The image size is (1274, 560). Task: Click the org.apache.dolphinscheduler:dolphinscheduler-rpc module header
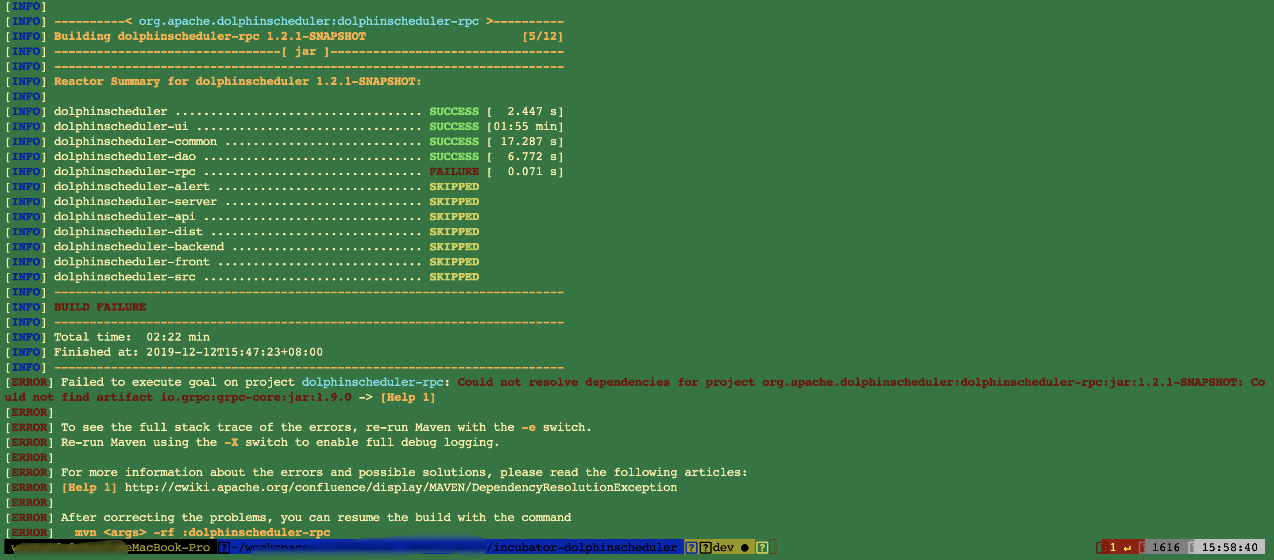pyautogui.click(x=309, y=21)
